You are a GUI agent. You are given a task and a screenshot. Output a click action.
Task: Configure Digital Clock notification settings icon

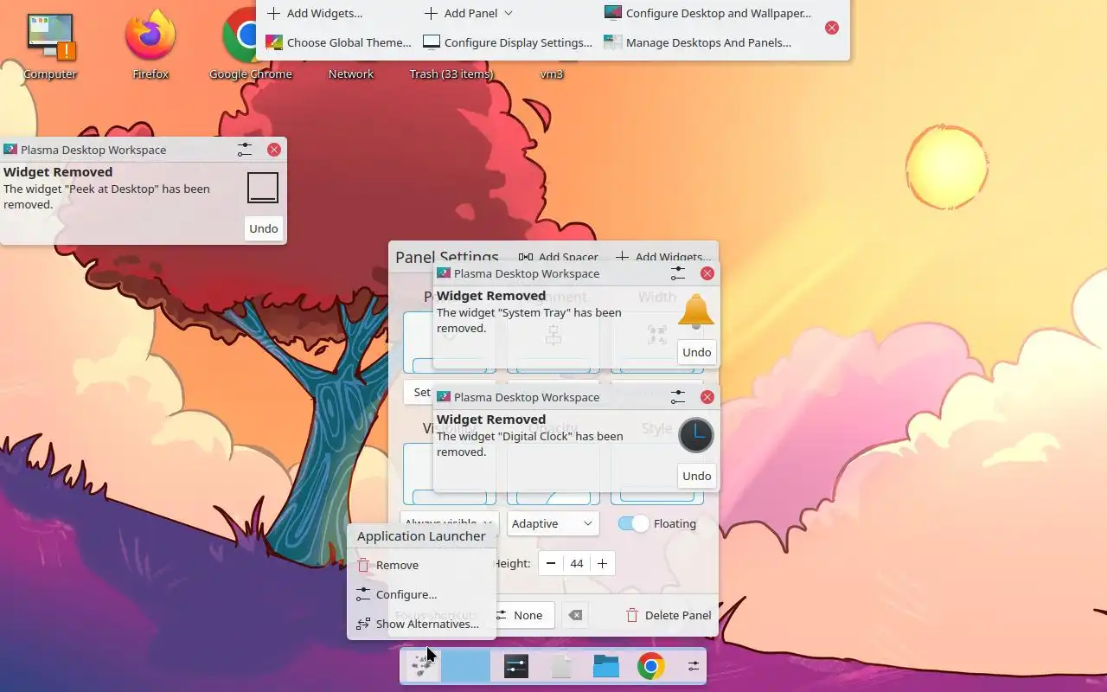678,397
